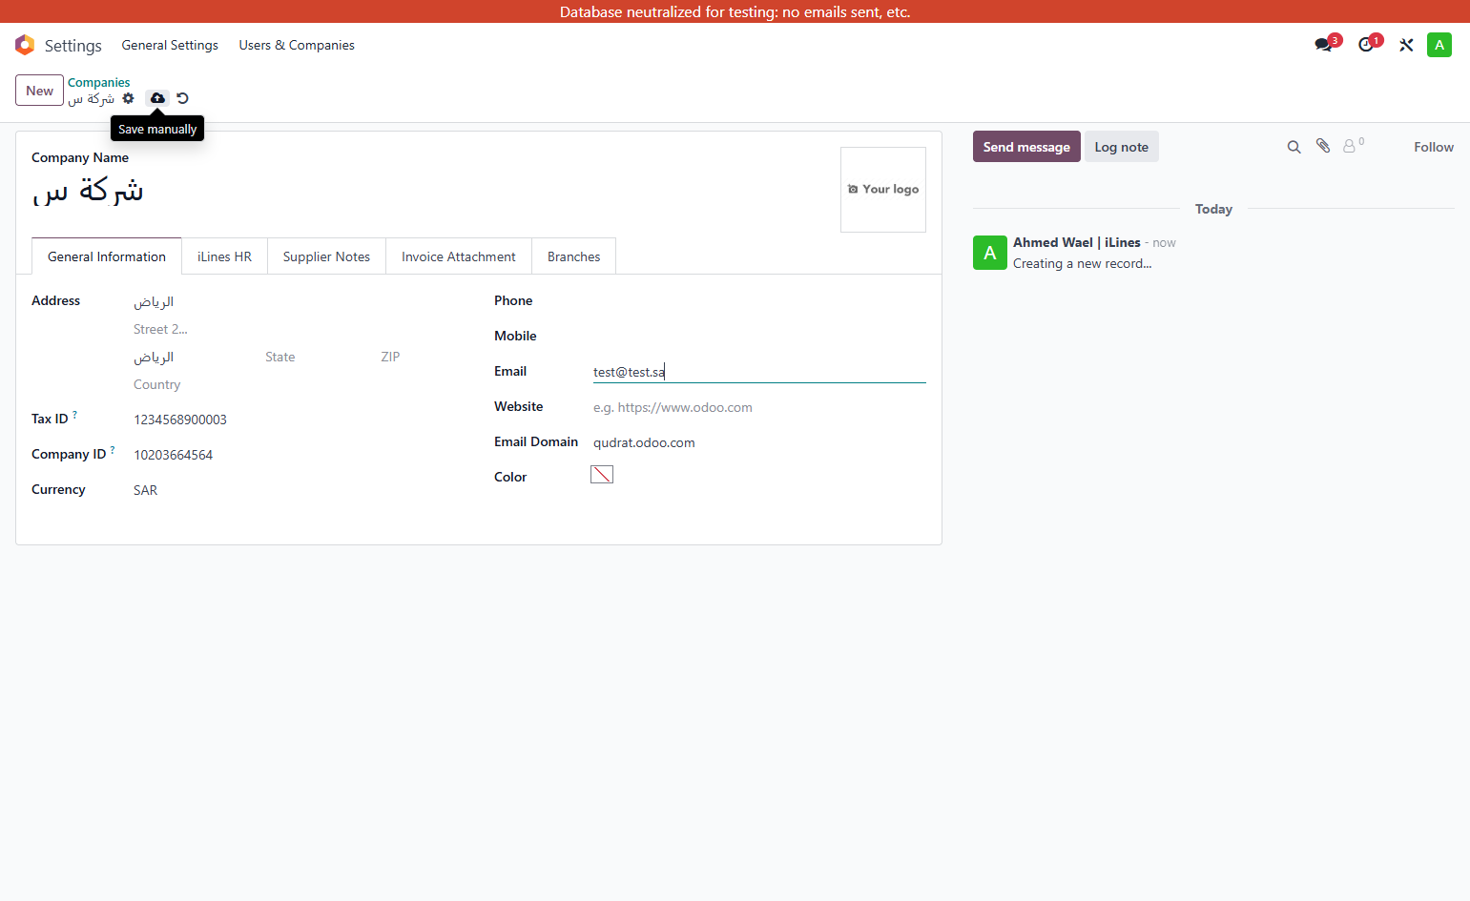1470x901 pixels.
Task: Open the user avatar menu
Action: [1439, 45]
